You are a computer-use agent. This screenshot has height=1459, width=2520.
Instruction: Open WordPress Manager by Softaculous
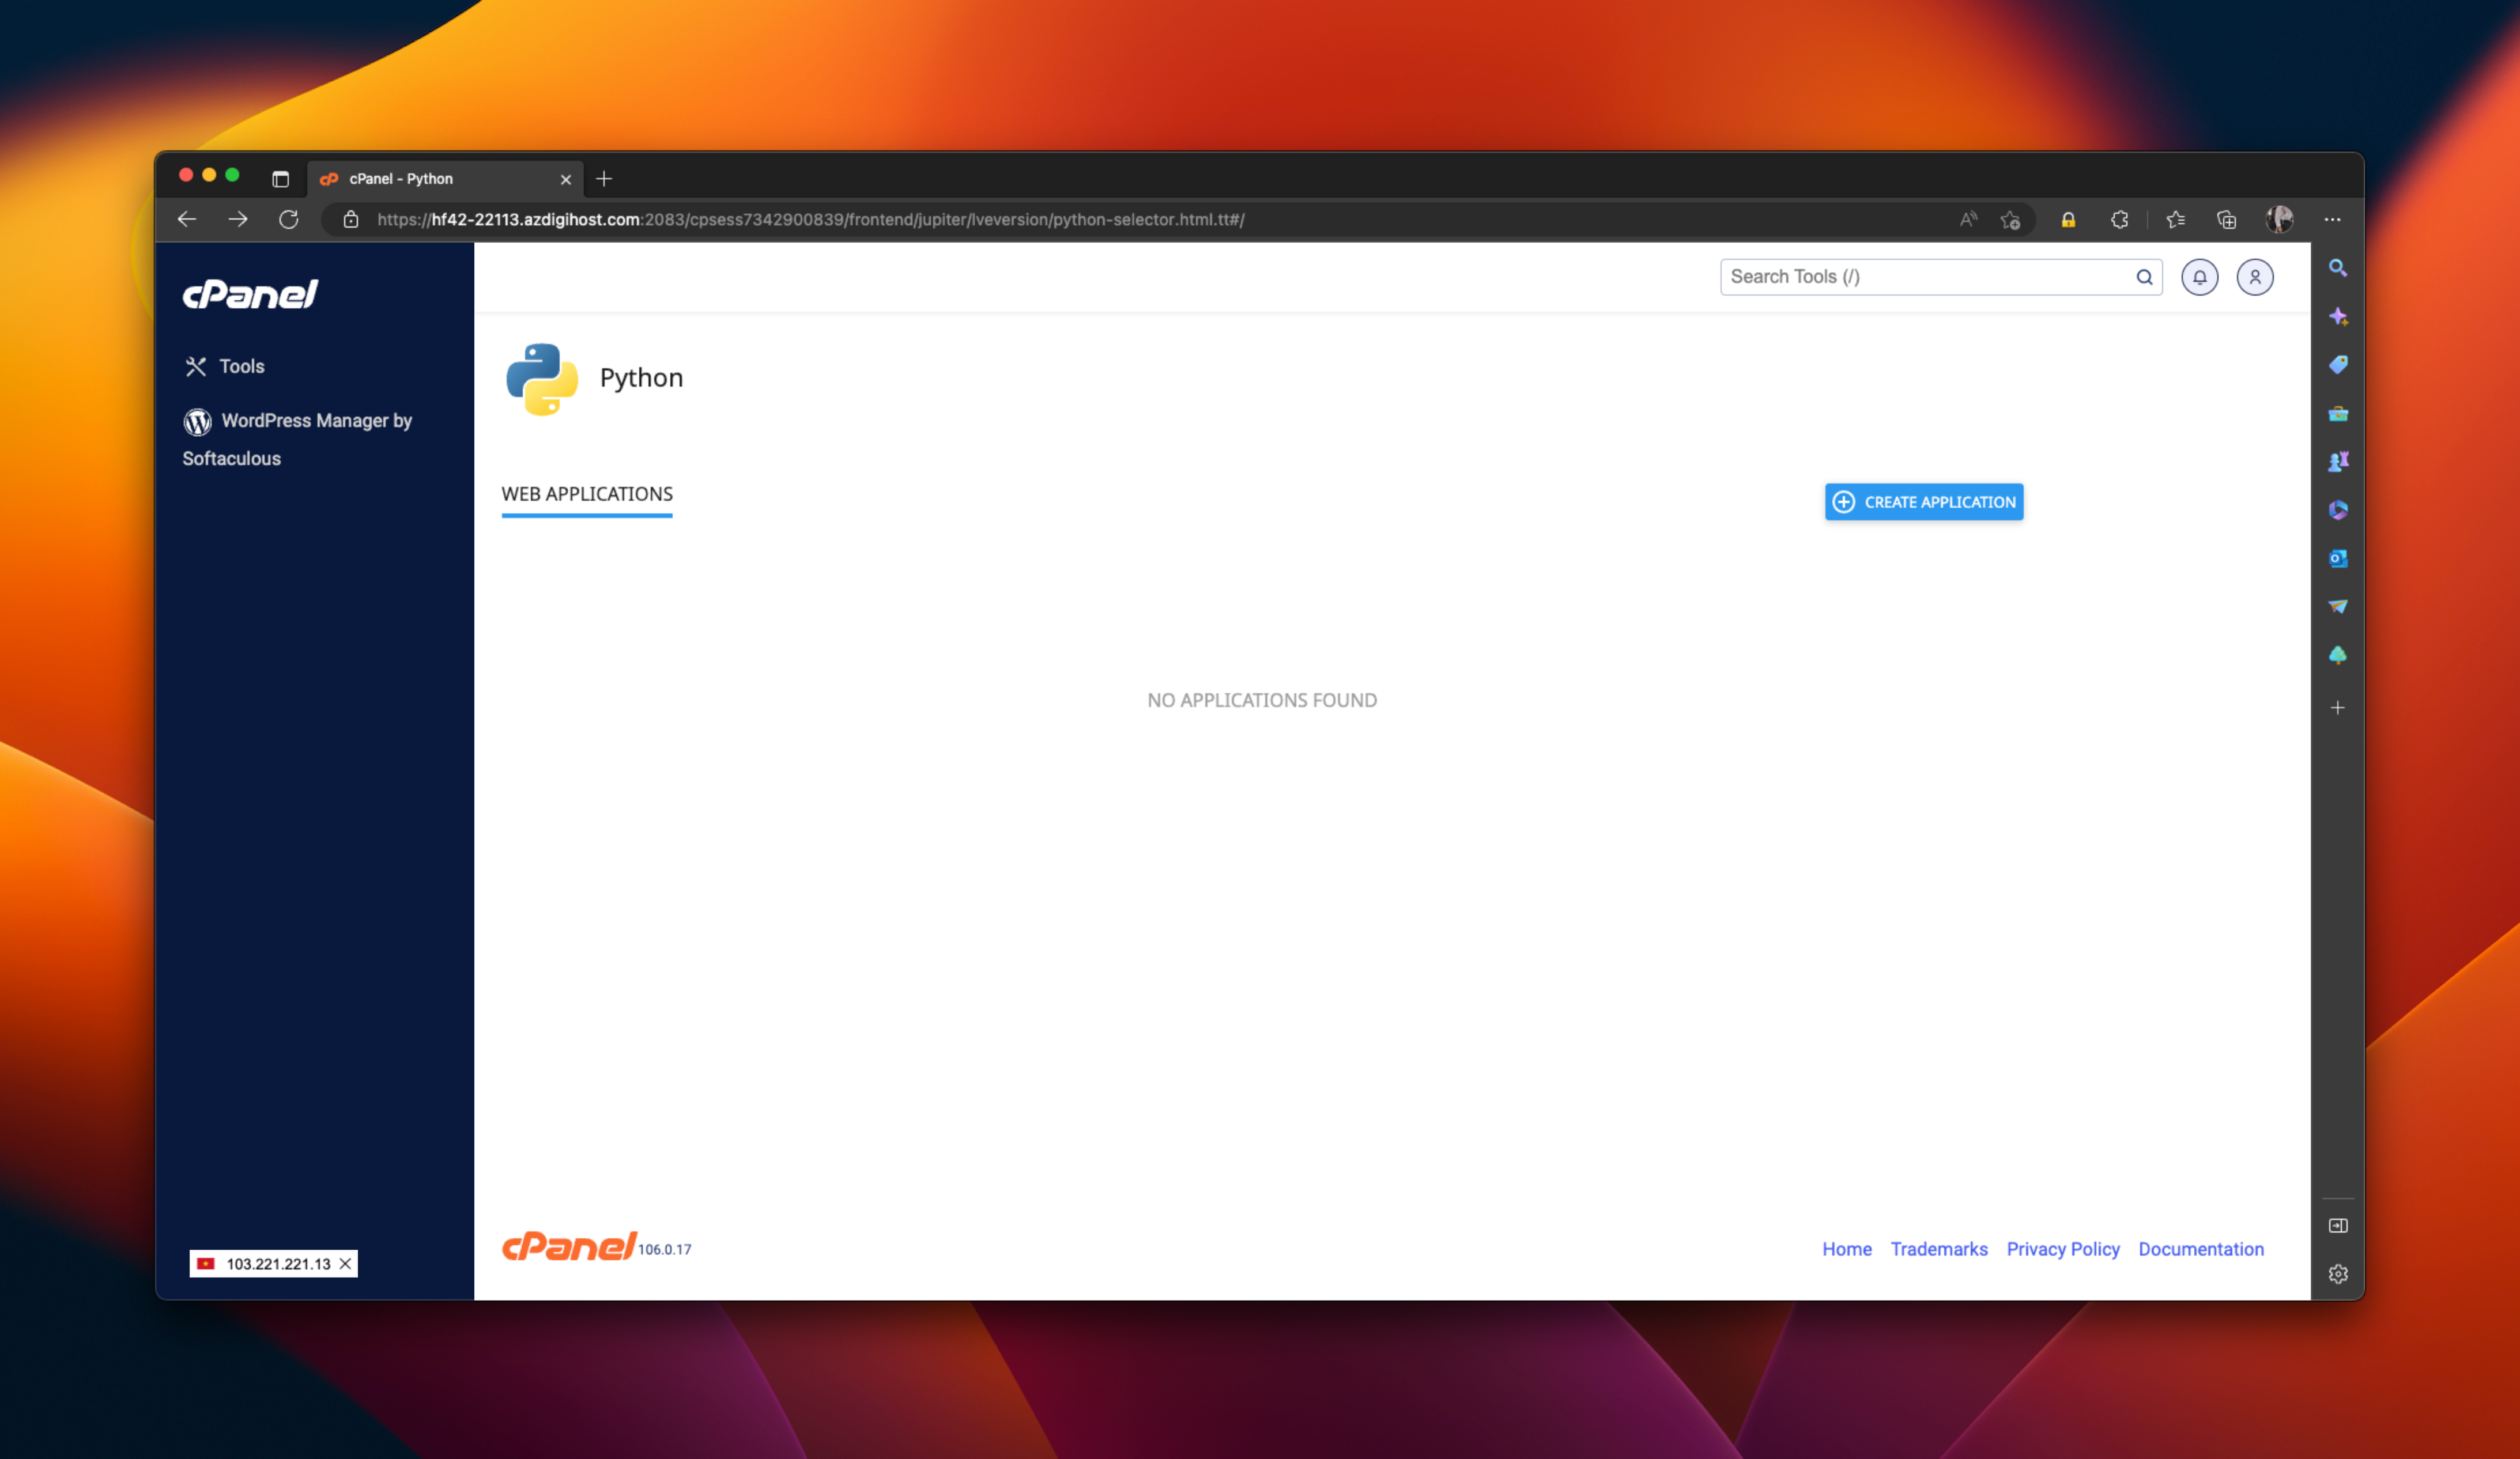pos(315,421)
